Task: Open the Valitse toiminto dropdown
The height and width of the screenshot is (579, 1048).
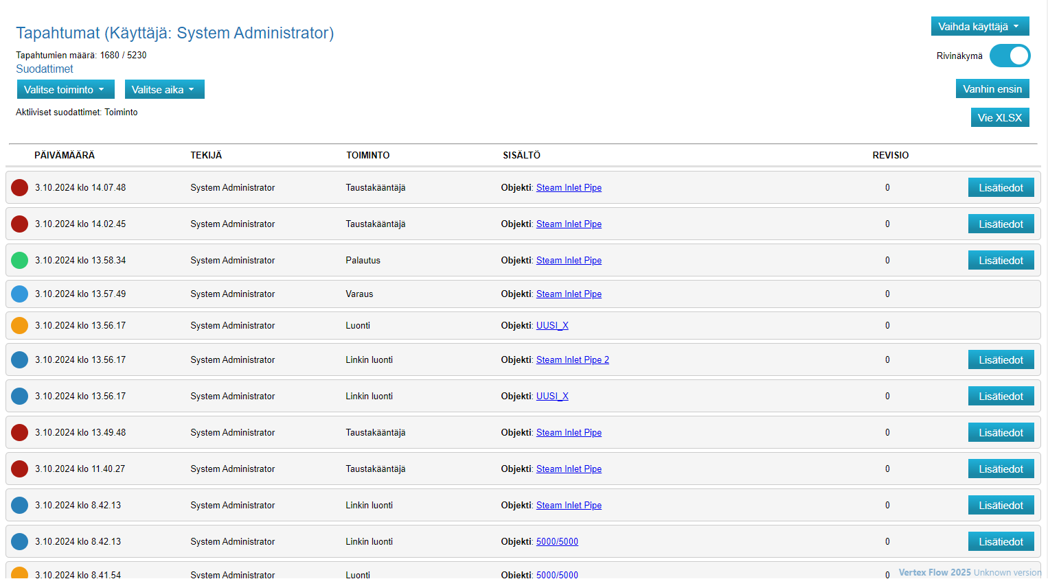Action: [65, 90]
